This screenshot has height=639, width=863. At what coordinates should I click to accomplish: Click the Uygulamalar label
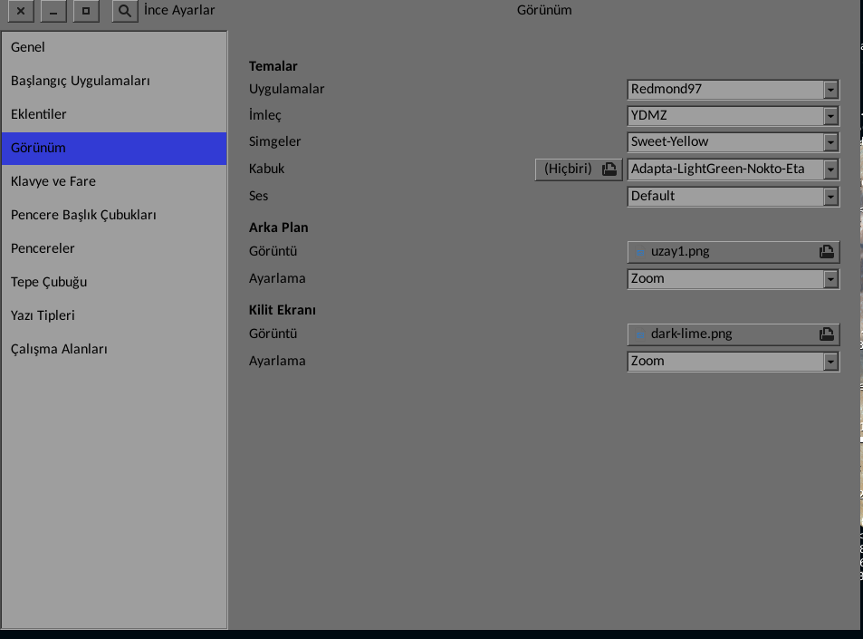point(287,89)
